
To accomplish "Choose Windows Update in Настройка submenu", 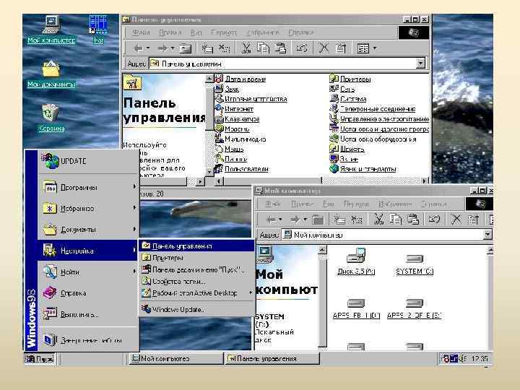I will (196, 309).
